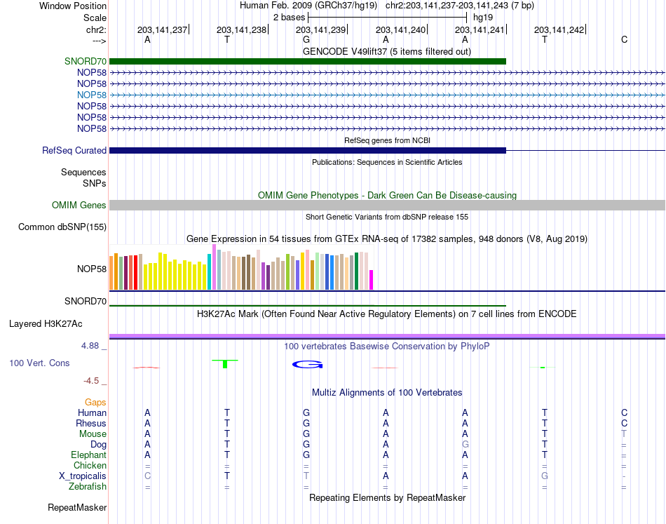666x524 pixels.
Task: Open the RefSeq genes from NCBI title
Action: (387, 140)
